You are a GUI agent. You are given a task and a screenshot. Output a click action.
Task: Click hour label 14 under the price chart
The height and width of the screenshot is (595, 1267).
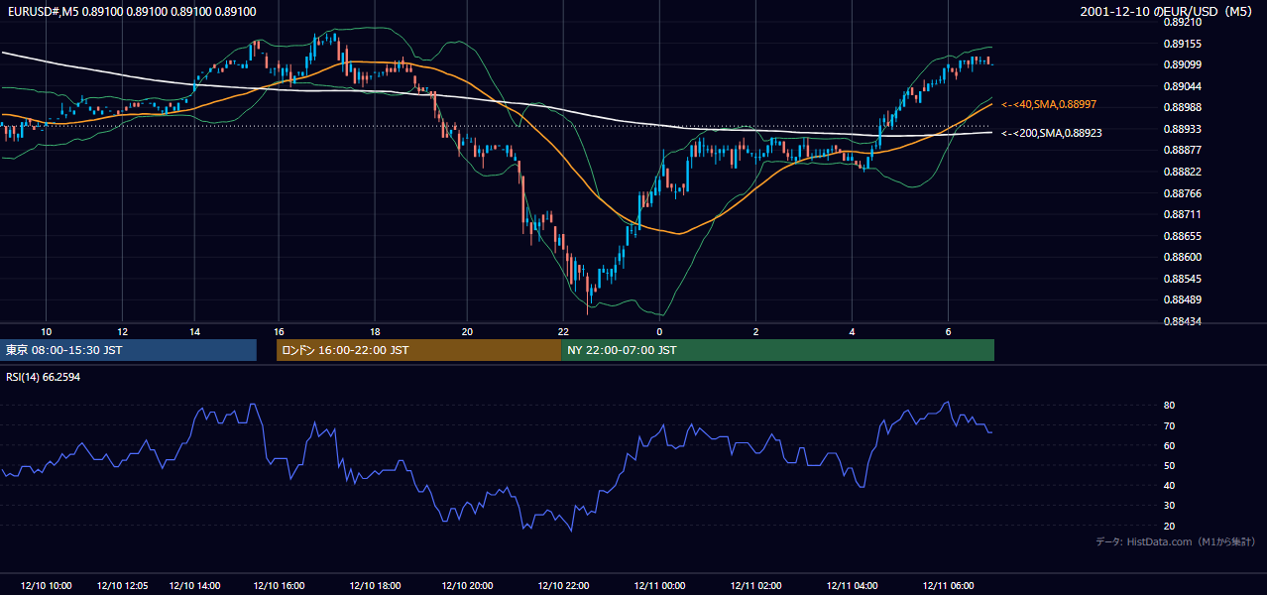[x=194, y=331]
